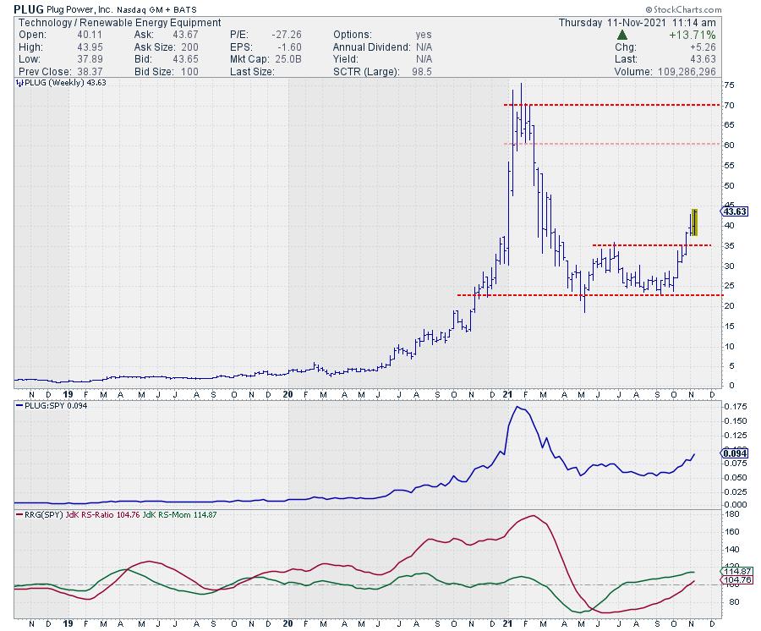Select the Technology / Renewable Energy Equipment label
Viewport: 761px width, 631px height.
click(118, 23)
